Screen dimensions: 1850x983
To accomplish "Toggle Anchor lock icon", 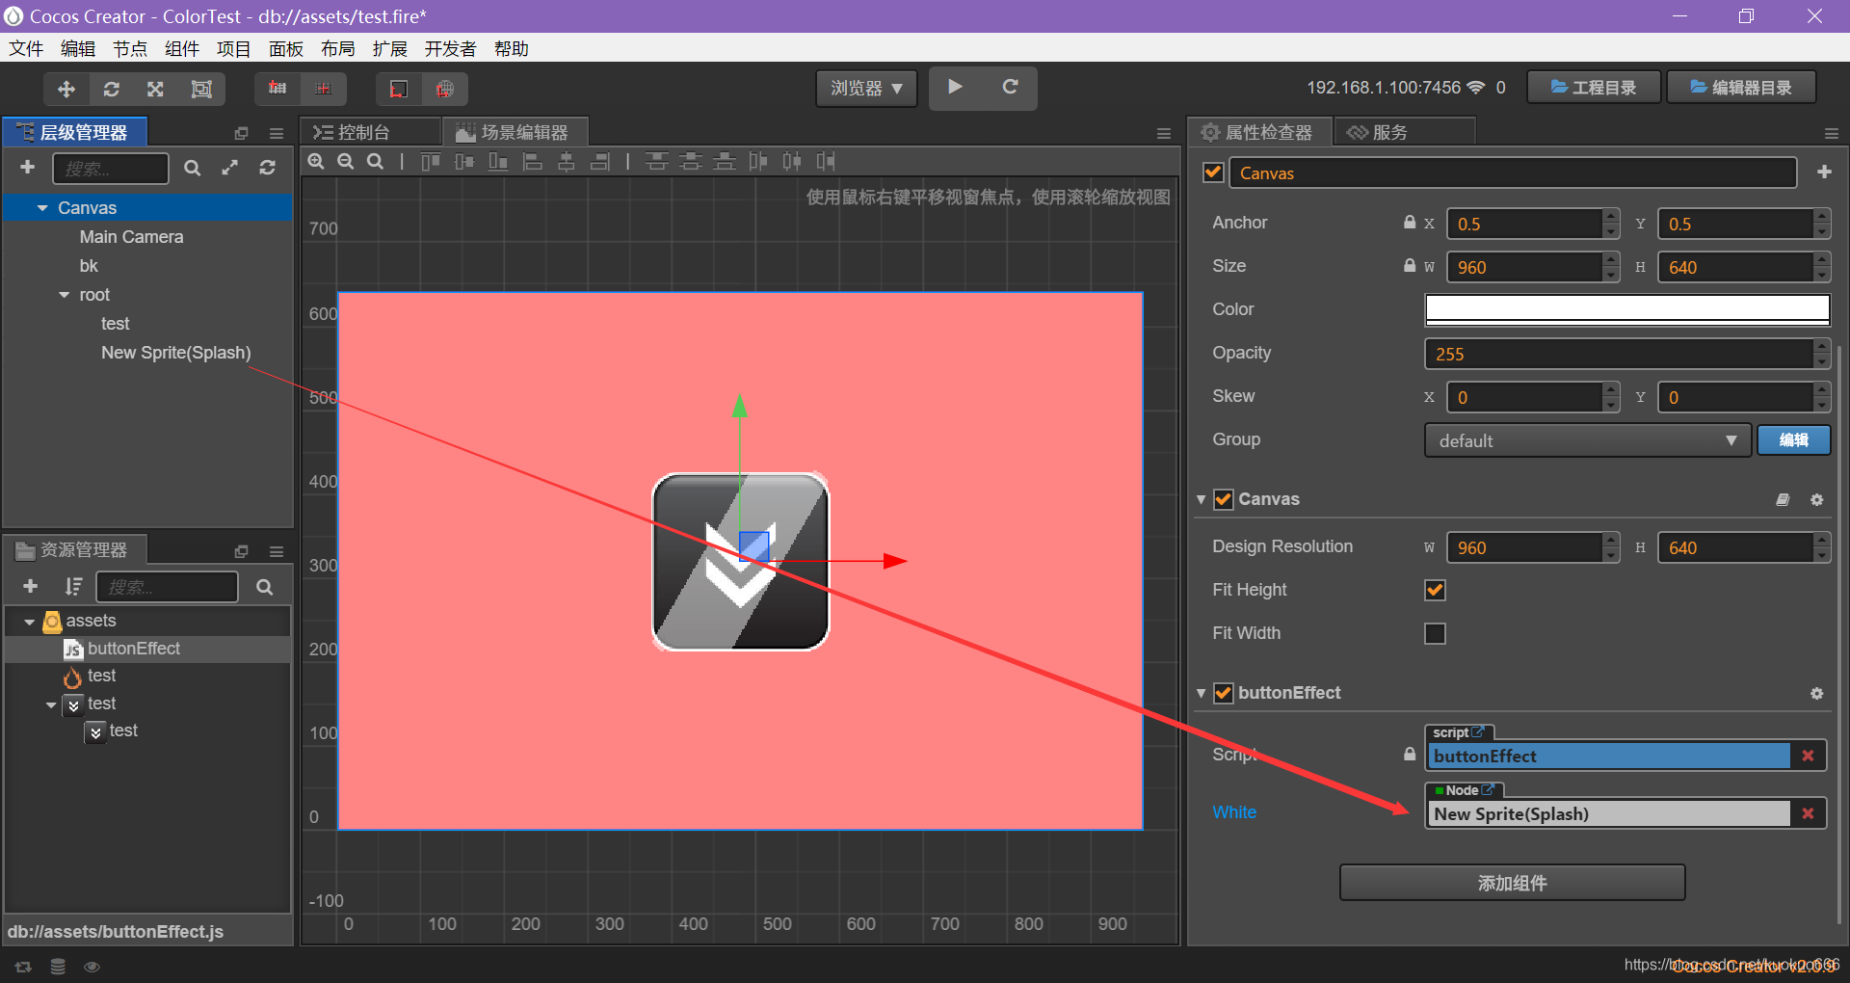I will tap(1410, 223).
